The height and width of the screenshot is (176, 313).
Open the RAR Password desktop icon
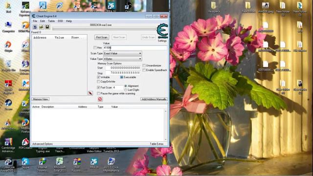[77, 165]
